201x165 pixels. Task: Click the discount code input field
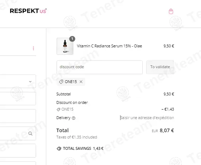click(x=100, y=67)
